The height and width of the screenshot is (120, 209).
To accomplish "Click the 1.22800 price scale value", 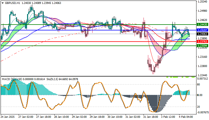I will click(203, 66).
